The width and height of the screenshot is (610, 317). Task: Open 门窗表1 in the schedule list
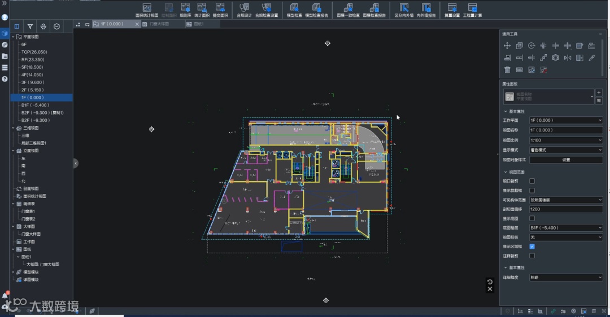click(x=28, y=212)
